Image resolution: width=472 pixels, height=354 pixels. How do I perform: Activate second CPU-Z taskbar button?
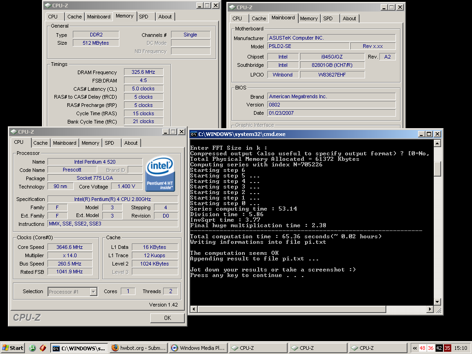click(318, 348)
